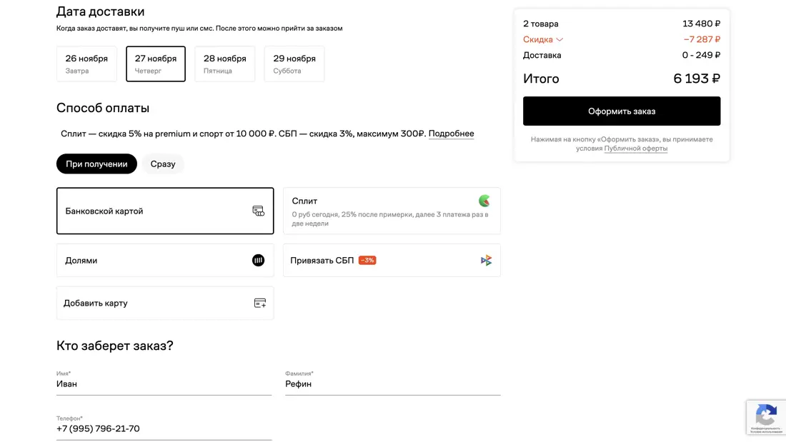This screenshot has width=786, height=442.
Task: Expand the Скидка discount breakdown
Action: tap(543, 40)
